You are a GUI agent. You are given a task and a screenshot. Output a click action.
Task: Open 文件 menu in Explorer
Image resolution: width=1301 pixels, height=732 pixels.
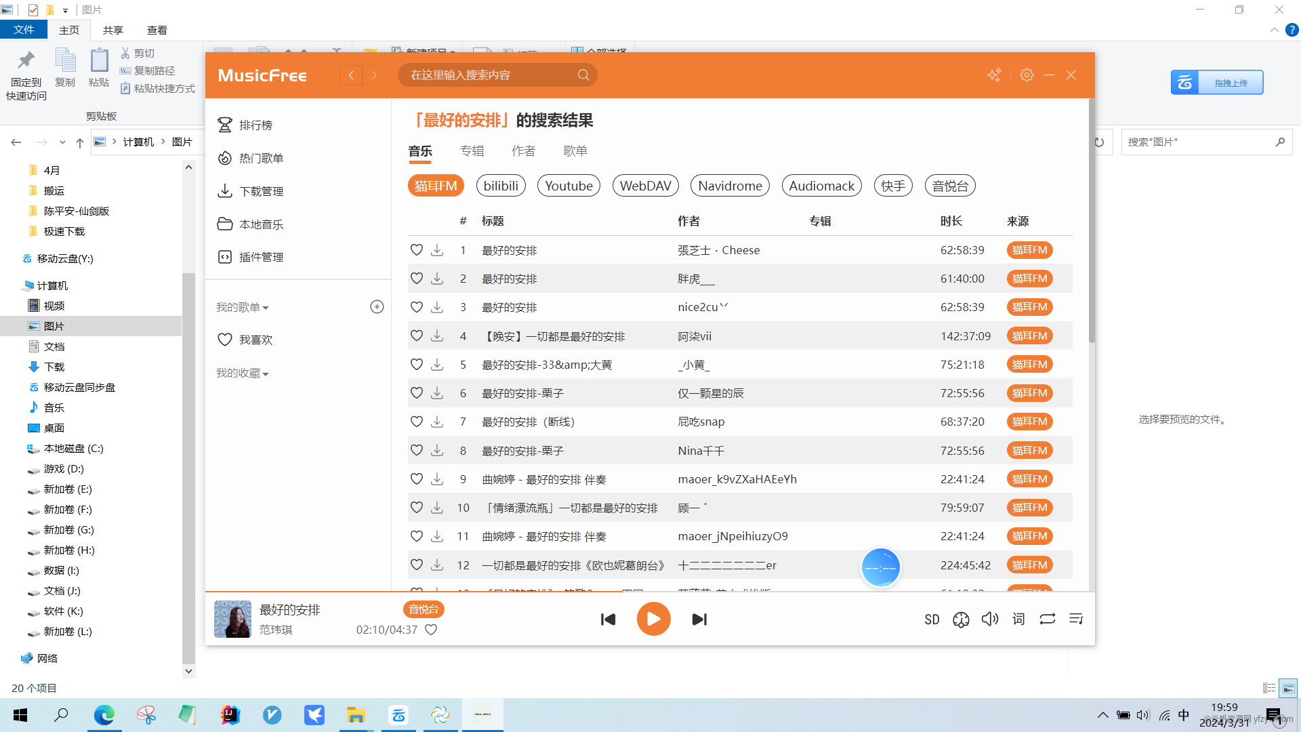[x=24, y=30]
